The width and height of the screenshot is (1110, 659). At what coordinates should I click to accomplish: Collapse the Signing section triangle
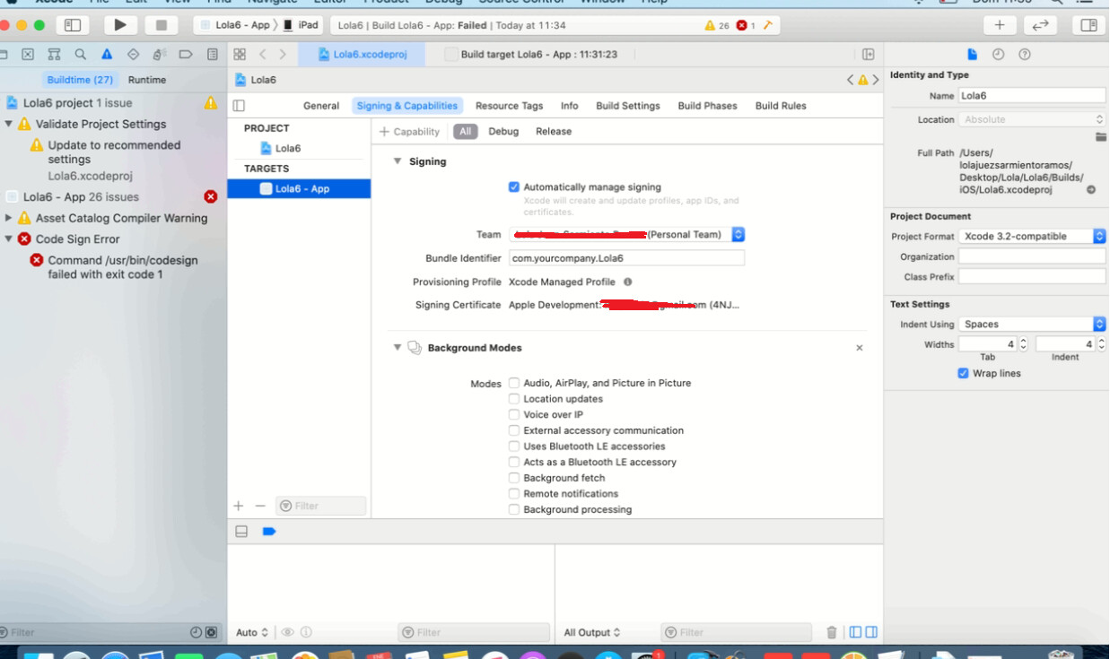(398, 161)
